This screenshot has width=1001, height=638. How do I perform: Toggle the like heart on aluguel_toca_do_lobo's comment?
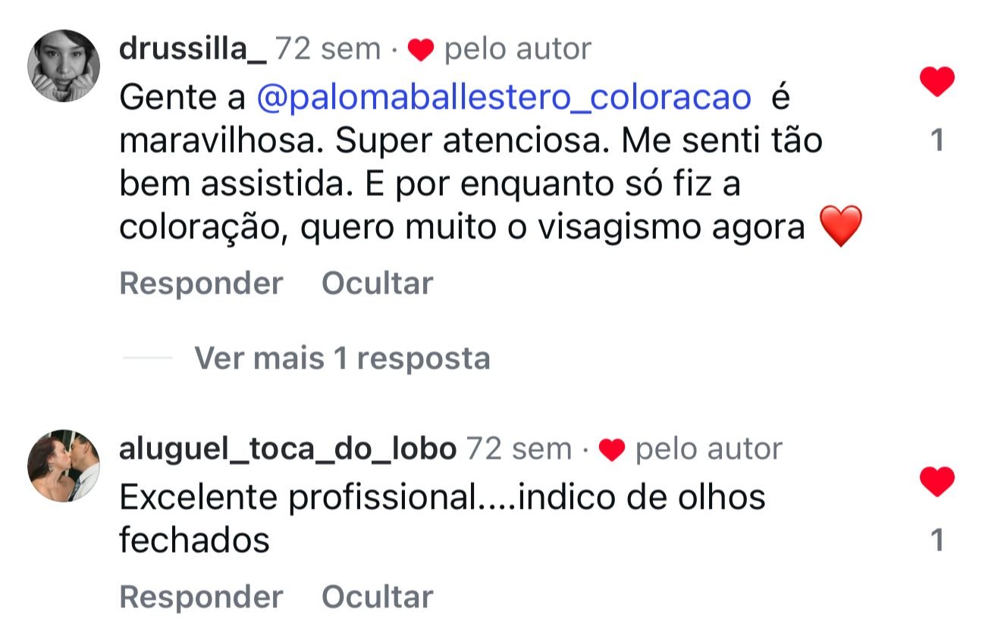[x=937, y=482]
